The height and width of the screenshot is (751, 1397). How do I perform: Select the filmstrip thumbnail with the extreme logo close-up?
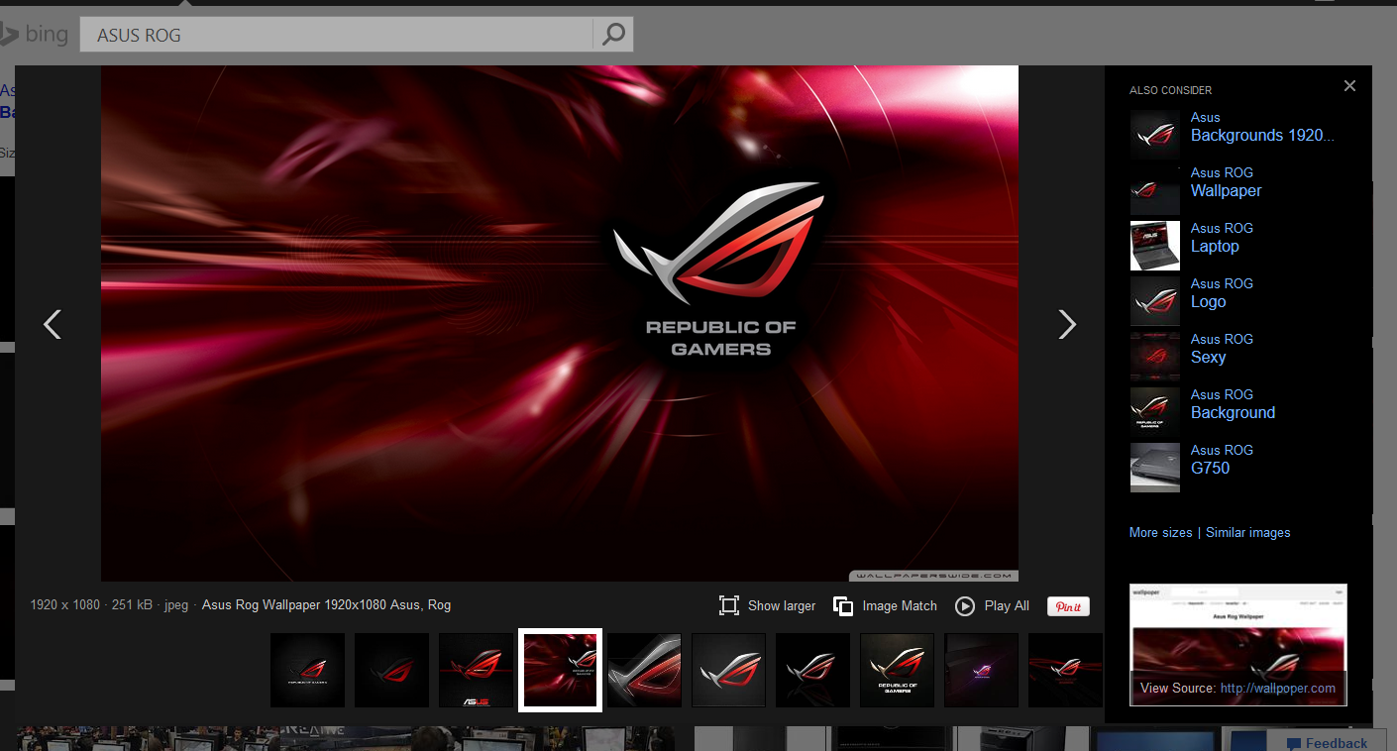[645, 670]
